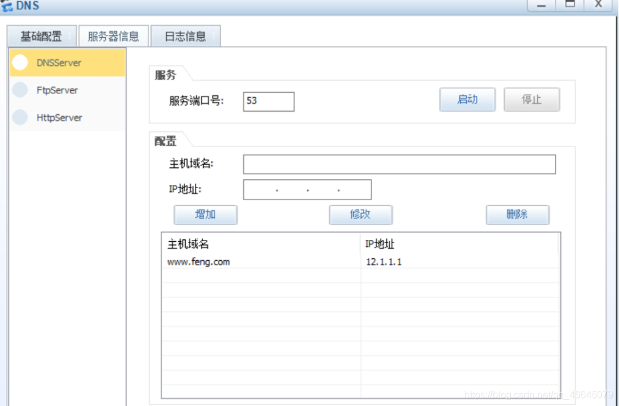
Task: Select HttpServer in the server list
Action: [67, 118]
